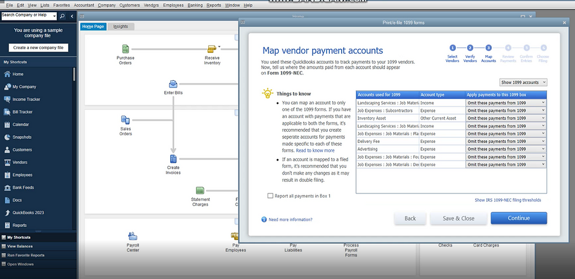Screen dimensions: 575x279
Task: Open the Read to know more link
Action: [315, 151]
